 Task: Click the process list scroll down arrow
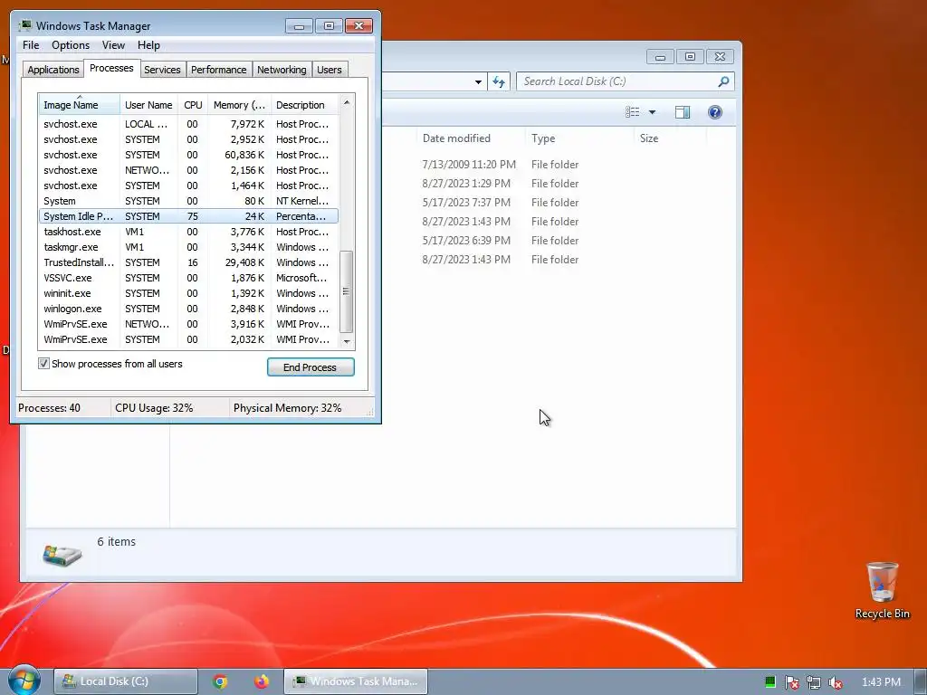click(347, 341)
